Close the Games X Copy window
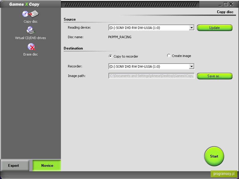This screenshot has height=179, width=239. click(231, 4)
